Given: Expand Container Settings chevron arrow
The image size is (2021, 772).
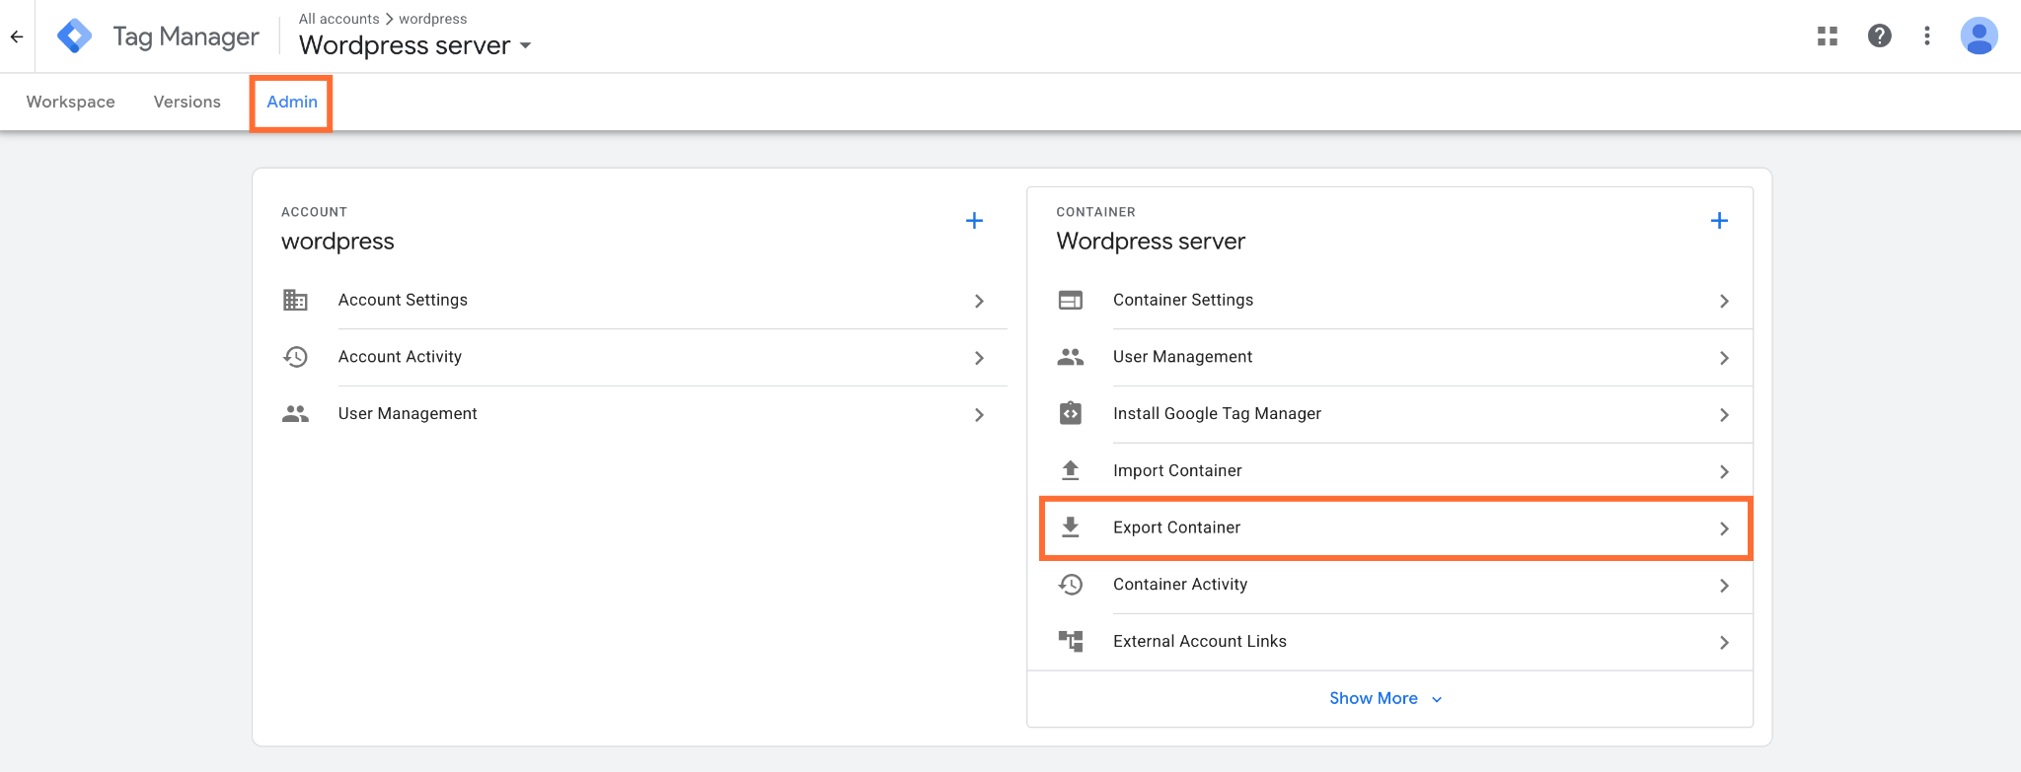Looking at the screenshot, I should pyautogui.click(x=1724, y=301).
